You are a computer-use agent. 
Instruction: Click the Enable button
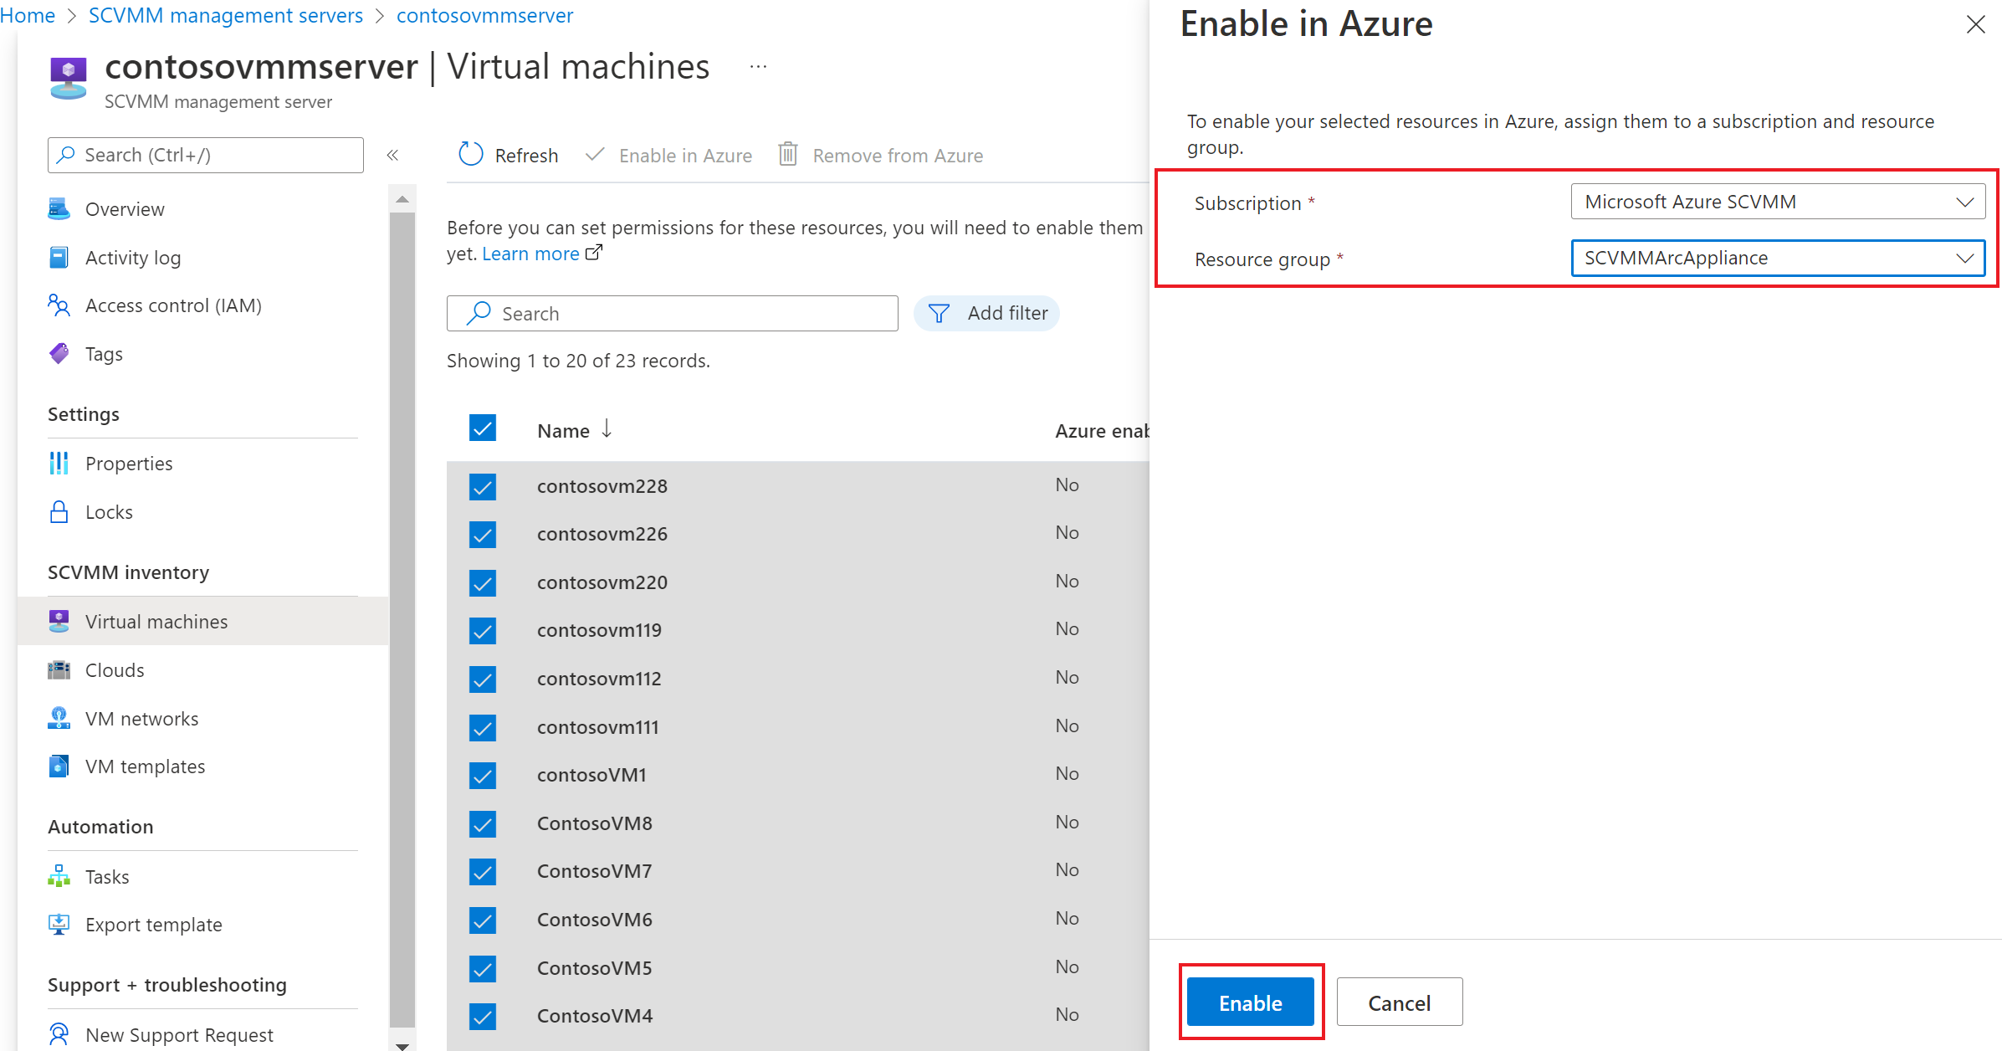[x=1250, y=1003]
